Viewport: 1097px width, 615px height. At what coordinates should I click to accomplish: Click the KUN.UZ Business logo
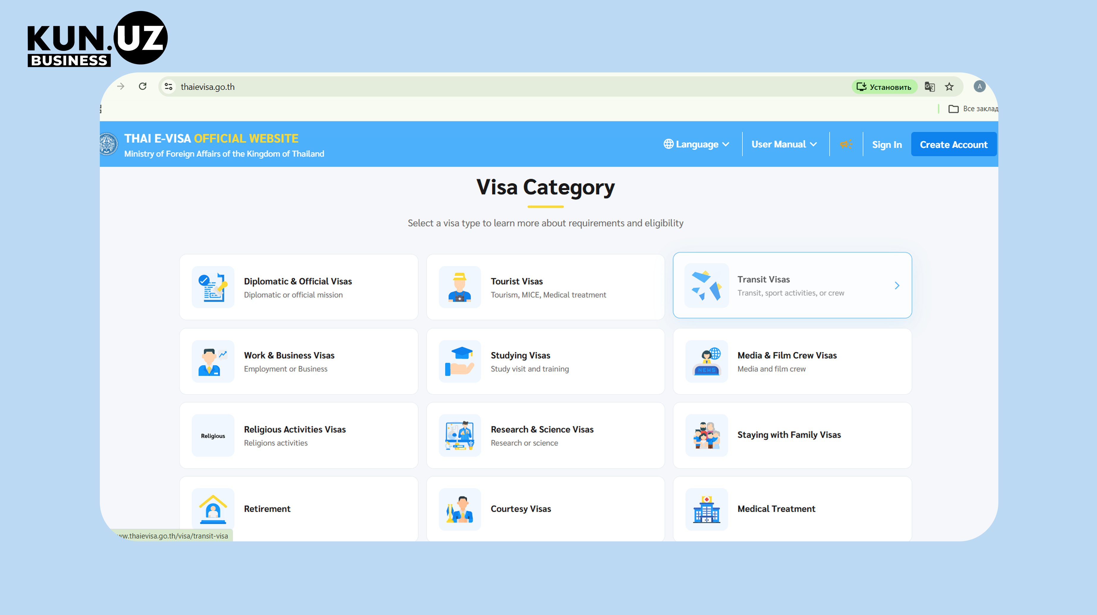point(97,39)
